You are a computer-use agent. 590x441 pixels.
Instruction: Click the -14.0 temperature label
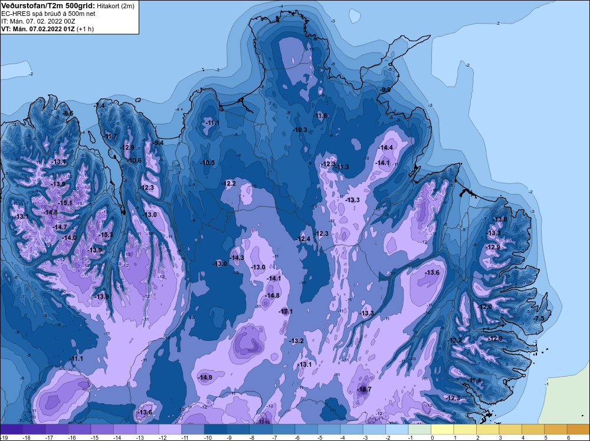pyautogui.click(x=69, y=238)
